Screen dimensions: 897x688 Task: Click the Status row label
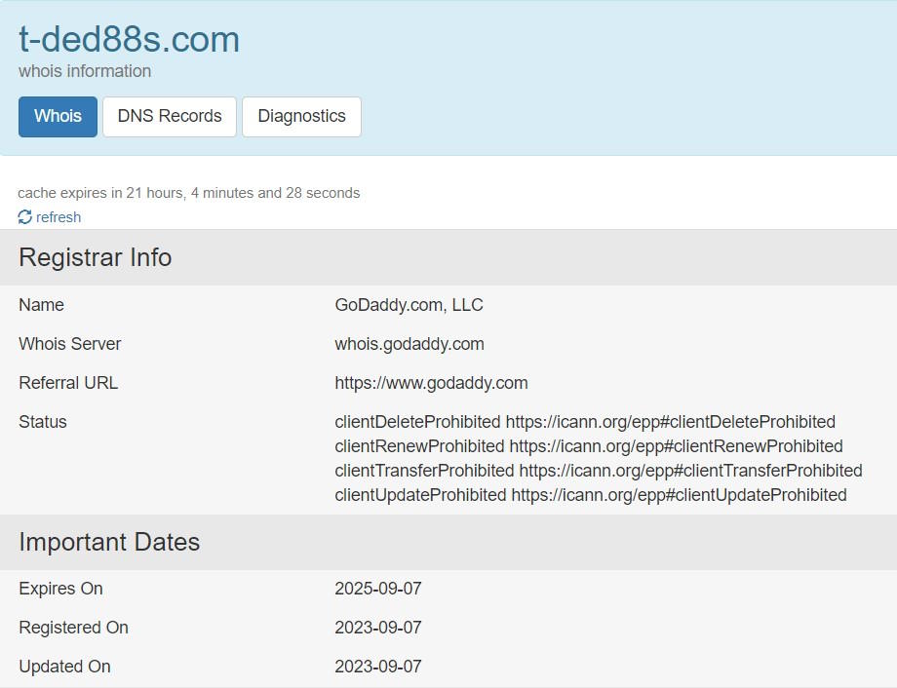(x=43, y=422)
